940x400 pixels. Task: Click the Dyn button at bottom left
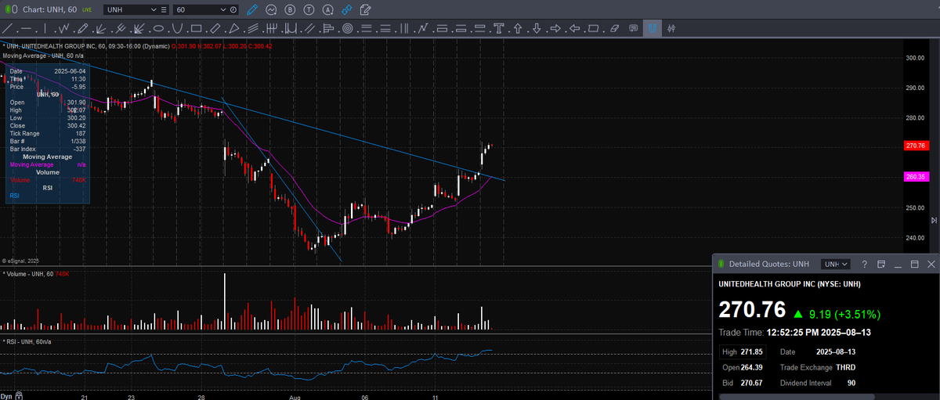7,396
